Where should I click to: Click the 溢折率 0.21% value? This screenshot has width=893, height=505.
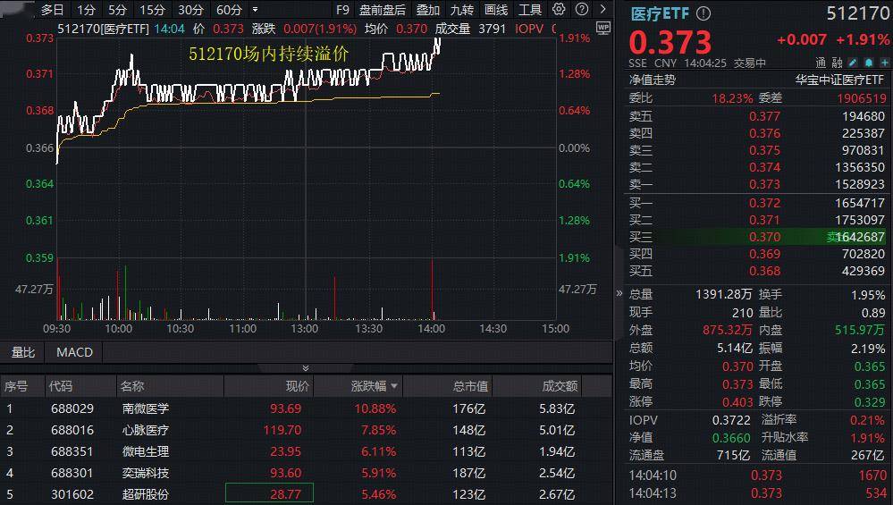pyautogui.click(x=867, y=420)
